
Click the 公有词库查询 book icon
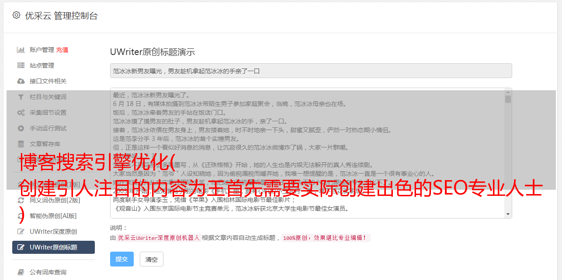21,272
